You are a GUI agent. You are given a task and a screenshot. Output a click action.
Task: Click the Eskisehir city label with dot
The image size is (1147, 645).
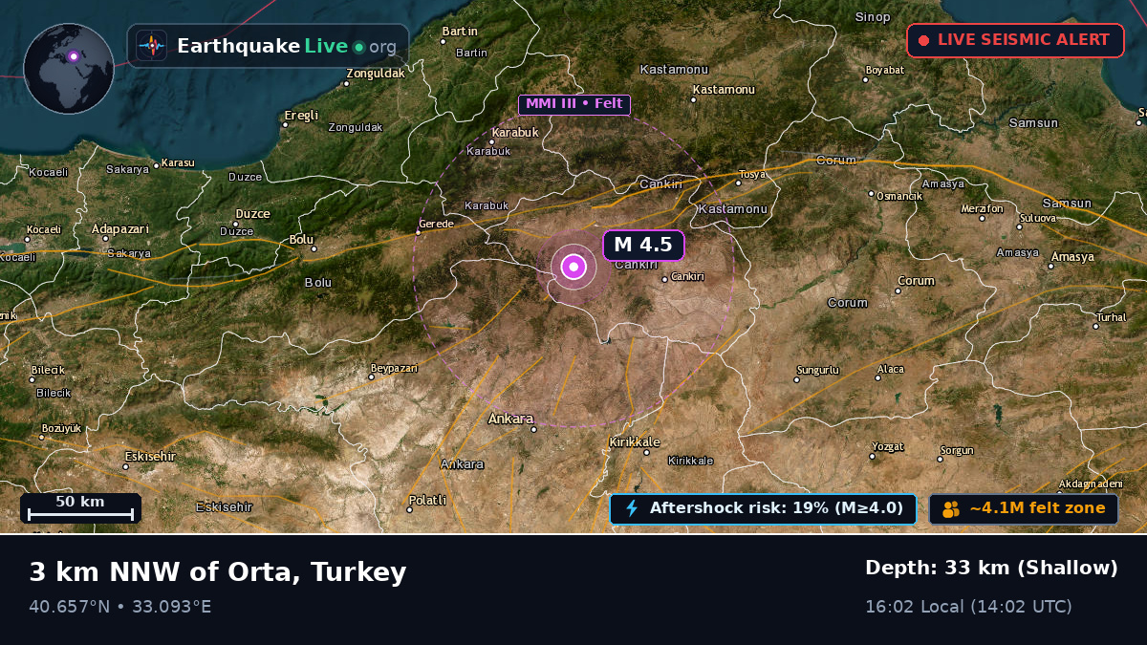click(149, 459)
